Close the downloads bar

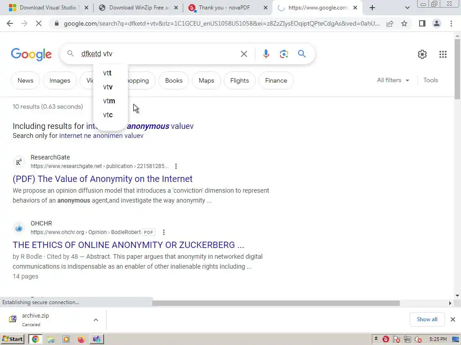tap(453, 319)
